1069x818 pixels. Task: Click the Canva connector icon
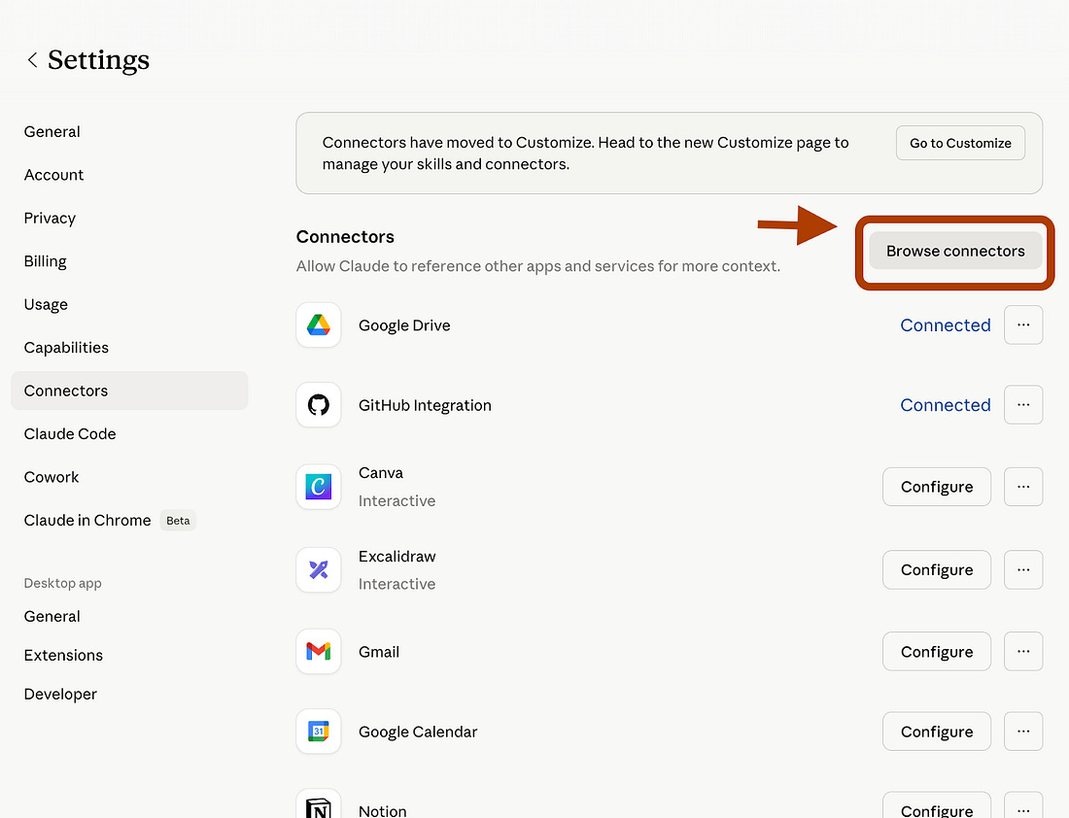click(x=319, y=487)
